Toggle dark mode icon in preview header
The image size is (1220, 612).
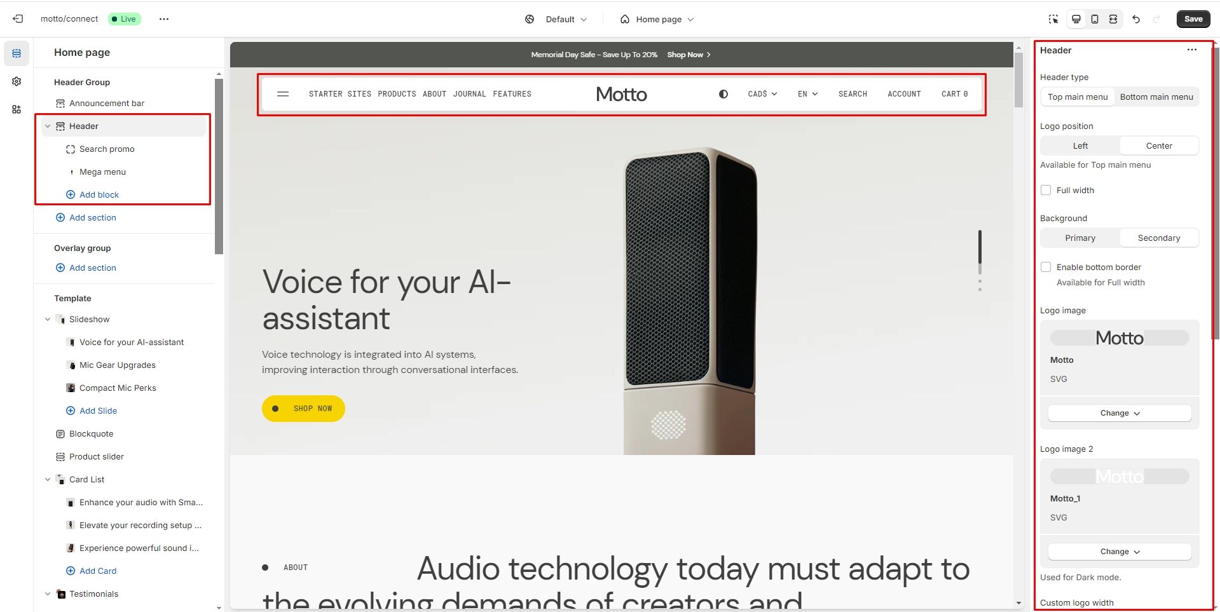(x=723, y=94)
